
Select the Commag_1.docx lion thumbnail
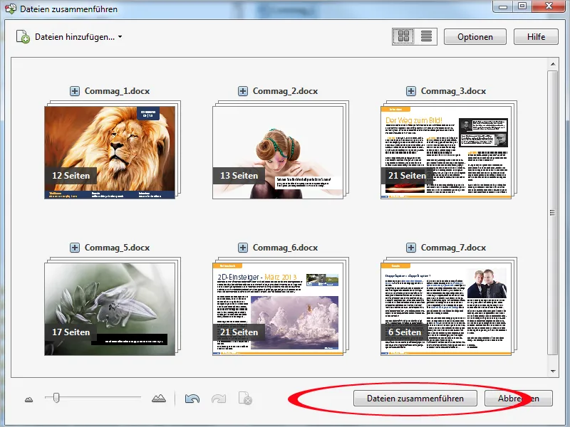coord(110,152)
